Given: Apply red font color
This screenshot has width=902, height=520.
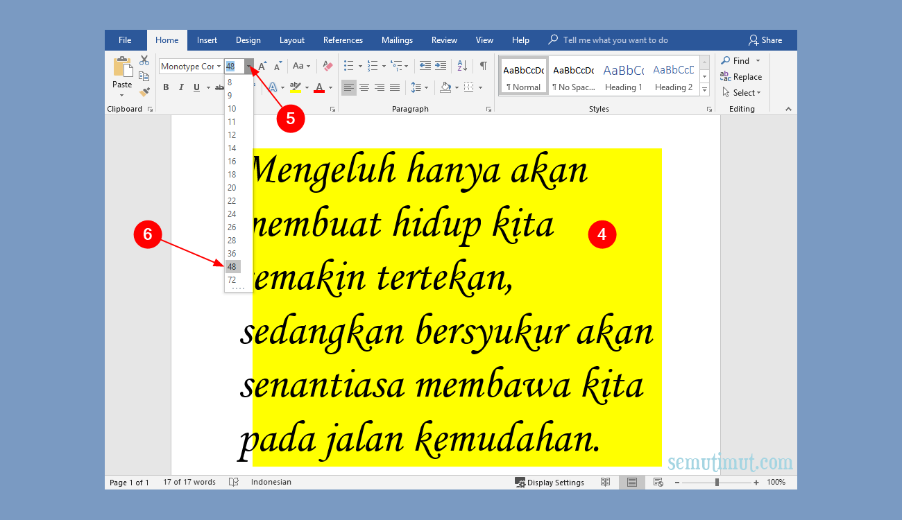Looking at the screenshot, I should pos(319,87).
